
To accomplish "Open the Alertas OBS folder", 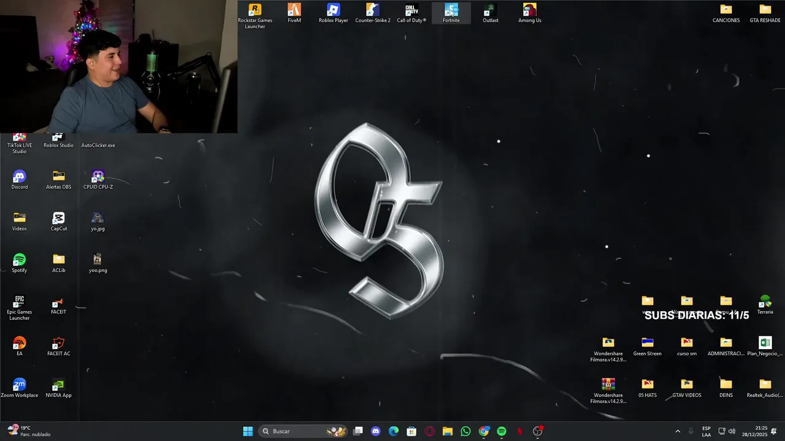I will (59, 180).
